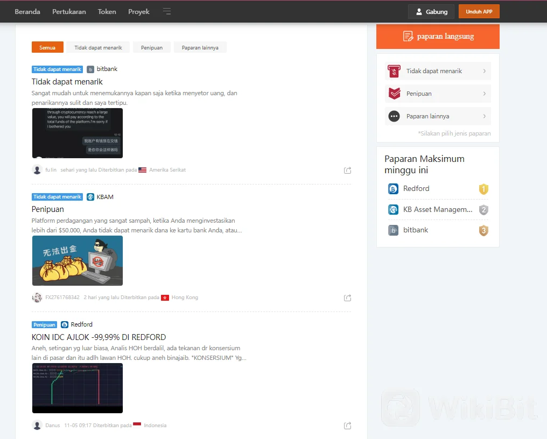Select the Semua filter tab
547x439 pixels.
(x=47, y=47)
